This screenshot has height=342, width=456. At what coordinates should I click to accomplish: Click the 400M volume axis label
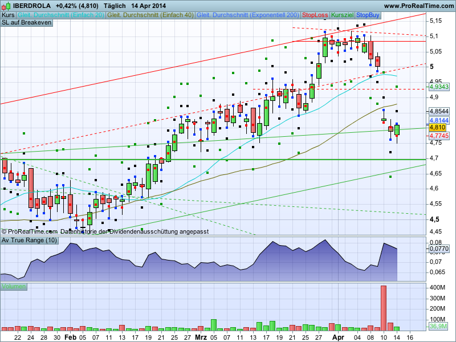[x=437, y=288]
